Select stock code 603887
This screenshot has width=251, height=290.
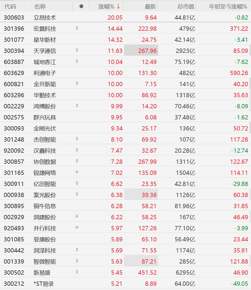[14, 62]
